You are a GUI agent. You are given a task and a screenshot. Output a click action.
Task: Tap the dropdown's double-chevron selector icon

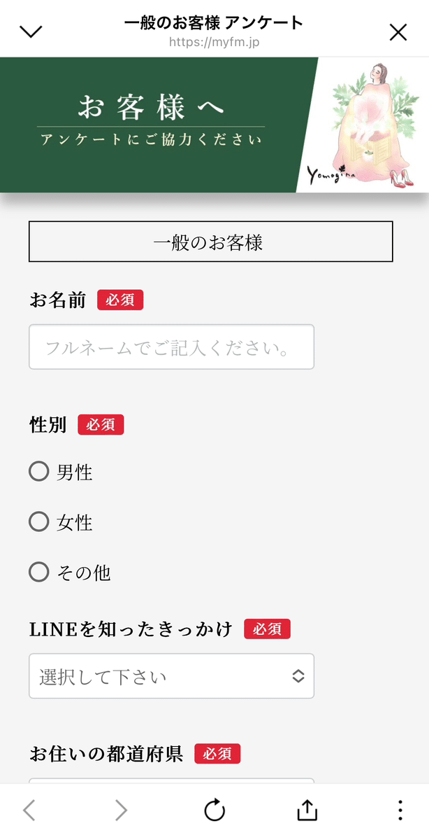(x=299, y=676)
